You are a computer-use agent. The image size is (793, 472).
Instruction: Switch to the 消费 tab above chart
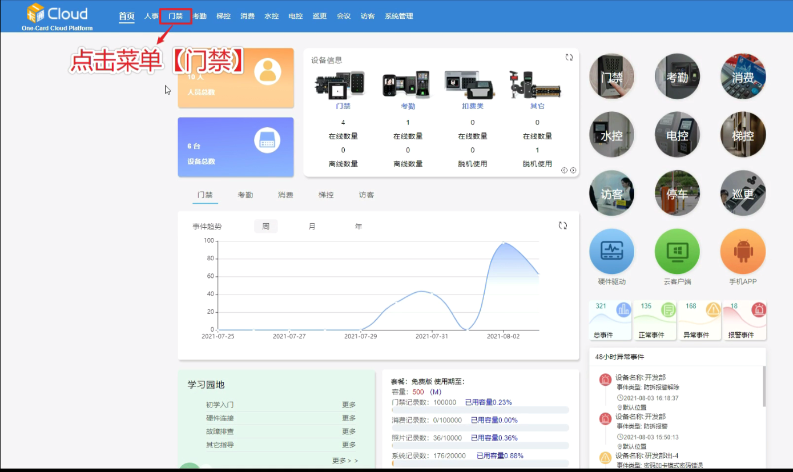(x=285, y=195)
